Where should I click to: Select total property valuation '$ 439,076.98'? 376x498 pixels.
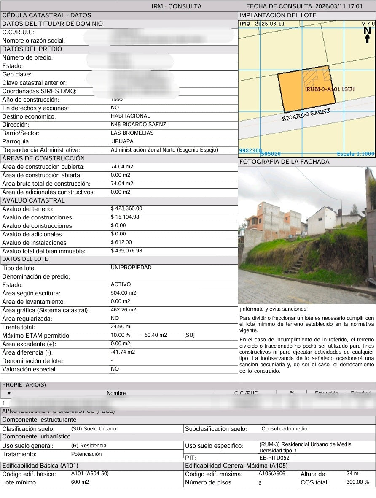(x=126, y=251)
